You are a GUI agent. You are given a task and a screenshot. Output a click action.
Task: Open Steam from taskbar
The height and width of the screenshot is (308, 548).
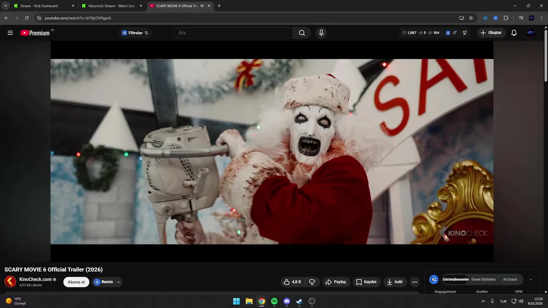(299, 301)
